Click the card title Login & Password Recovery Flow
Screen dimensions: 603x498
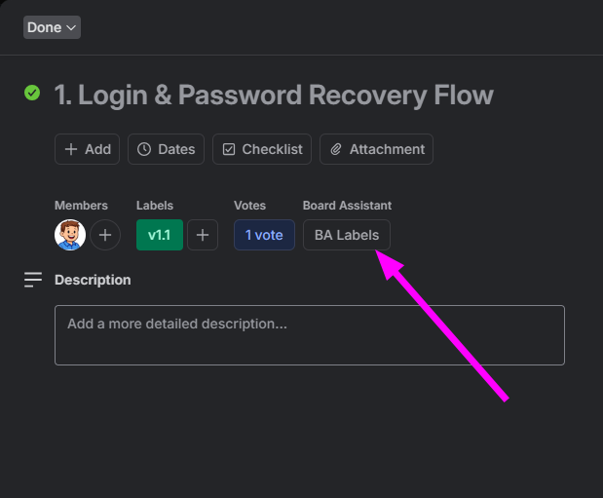pos(274,95)
